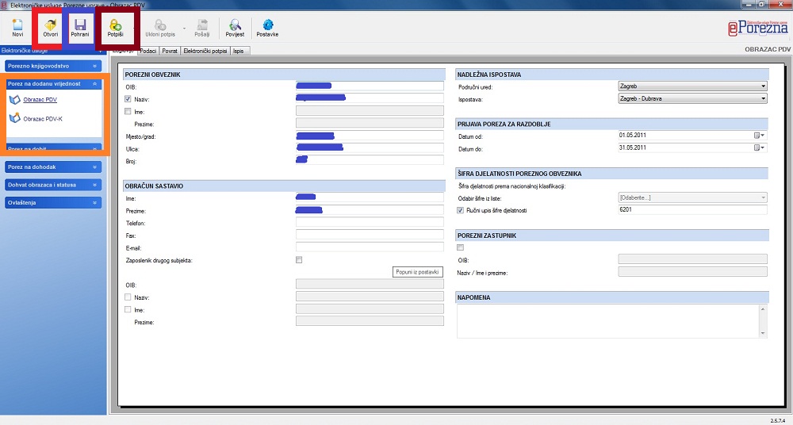Open the Obrazac PDV link

click(40, 100)
